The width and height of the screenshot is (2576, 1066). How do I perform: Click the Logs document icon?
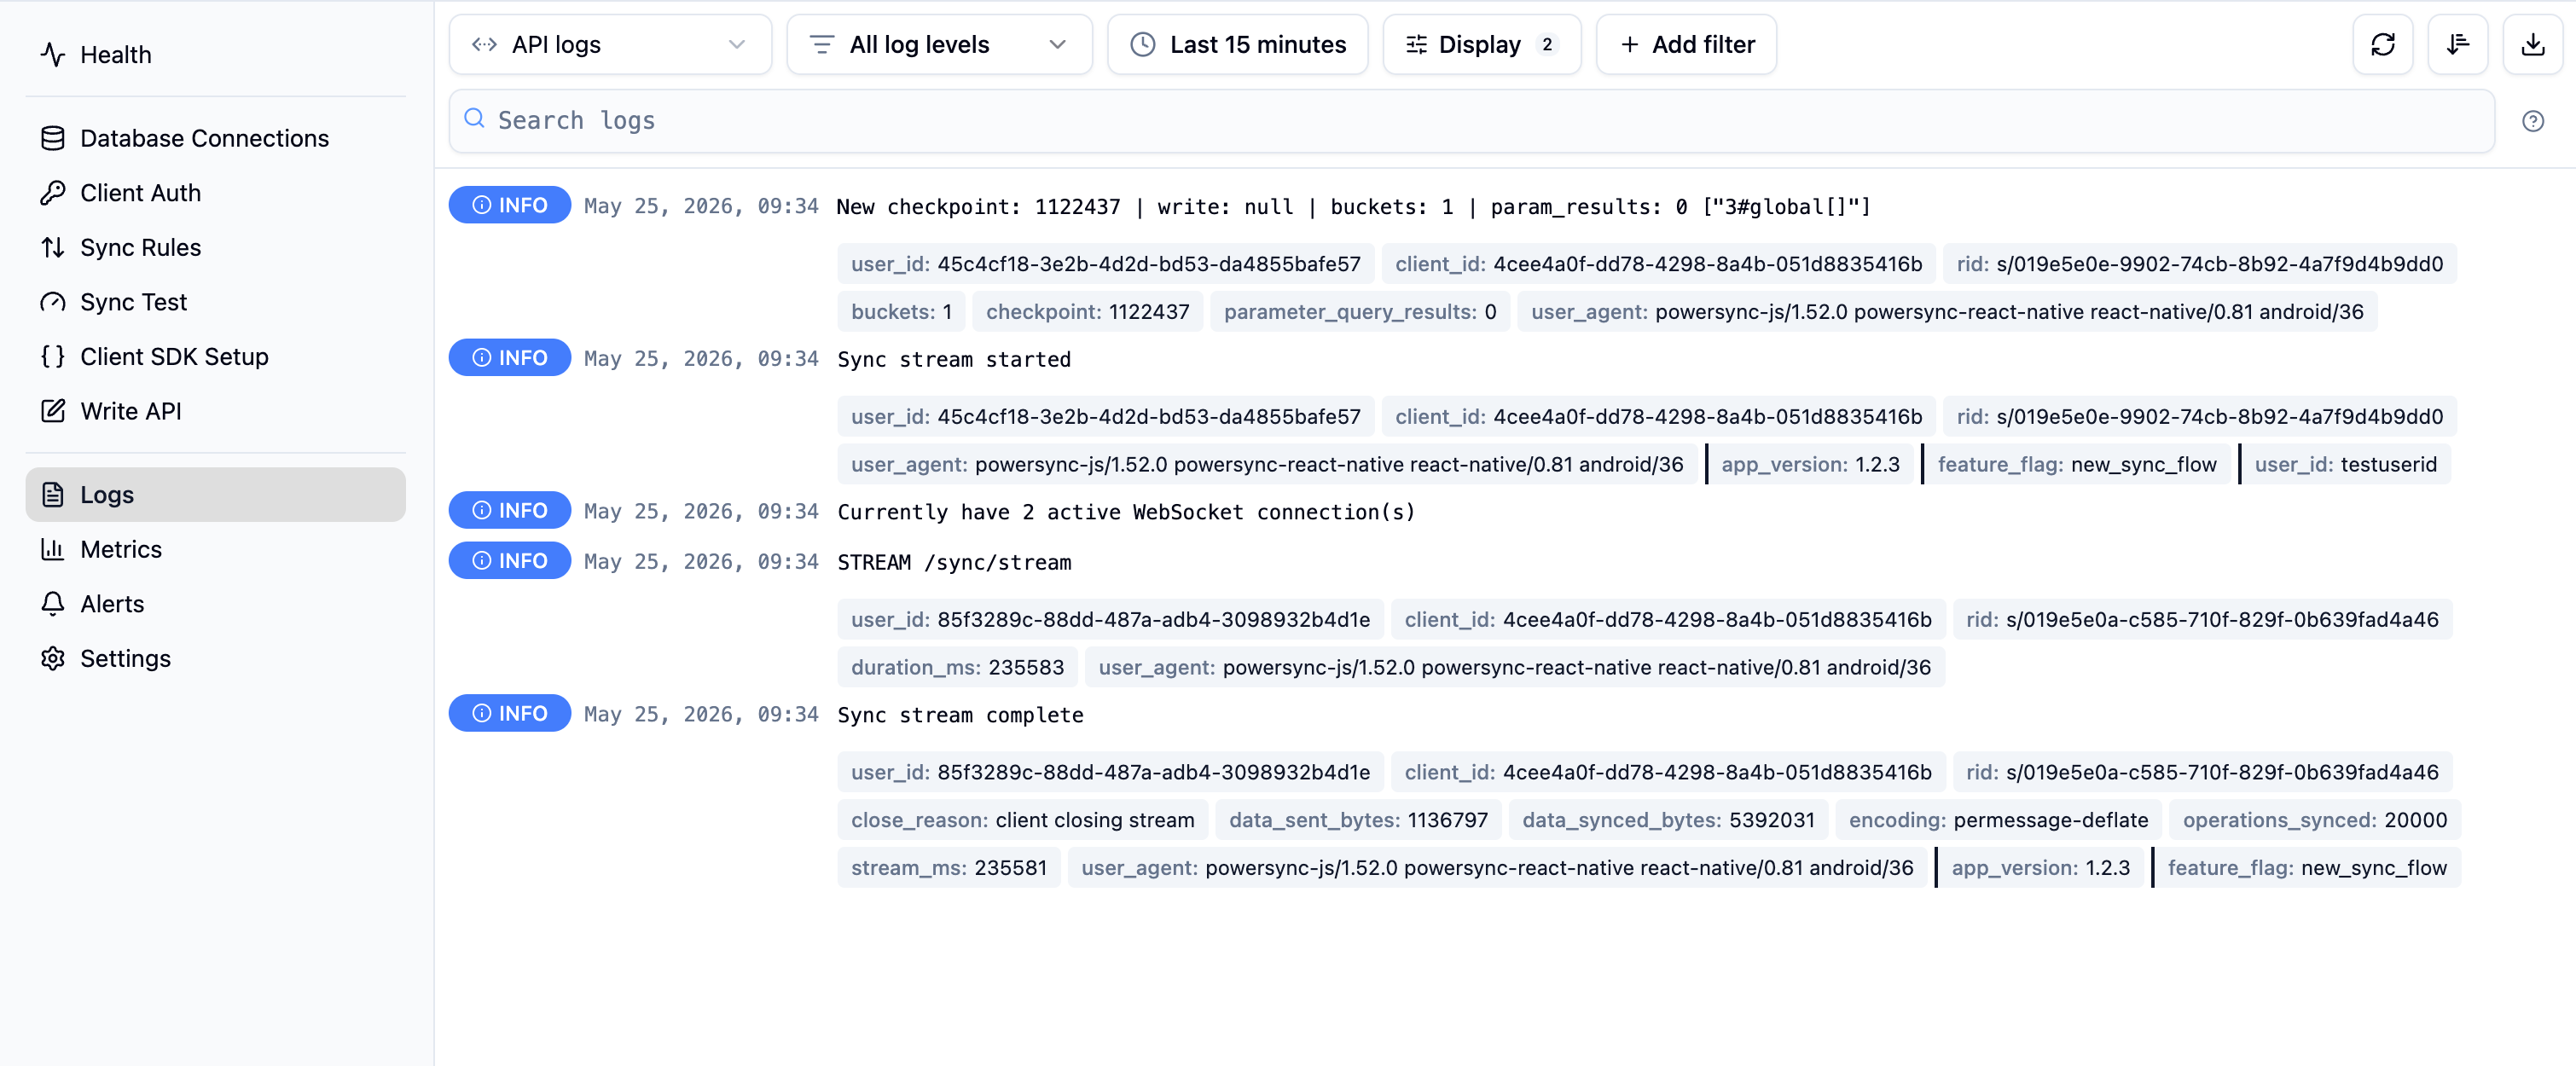click(x=53, y=494)
